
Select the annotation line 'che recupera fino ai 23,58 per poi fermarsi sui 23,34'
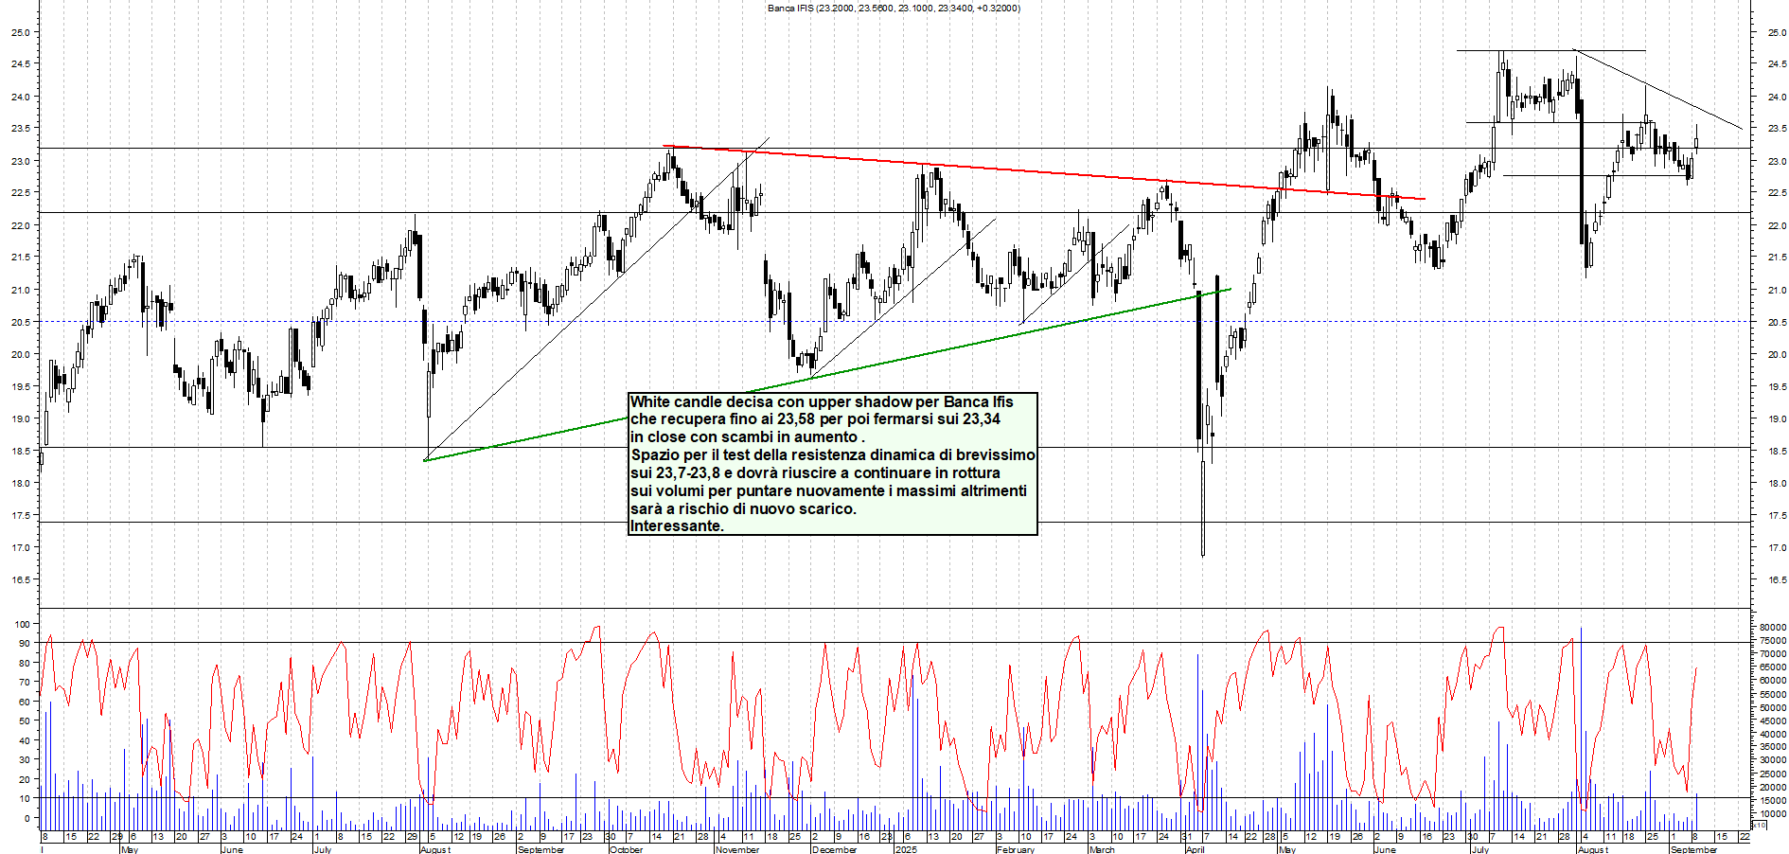point(815,418)
